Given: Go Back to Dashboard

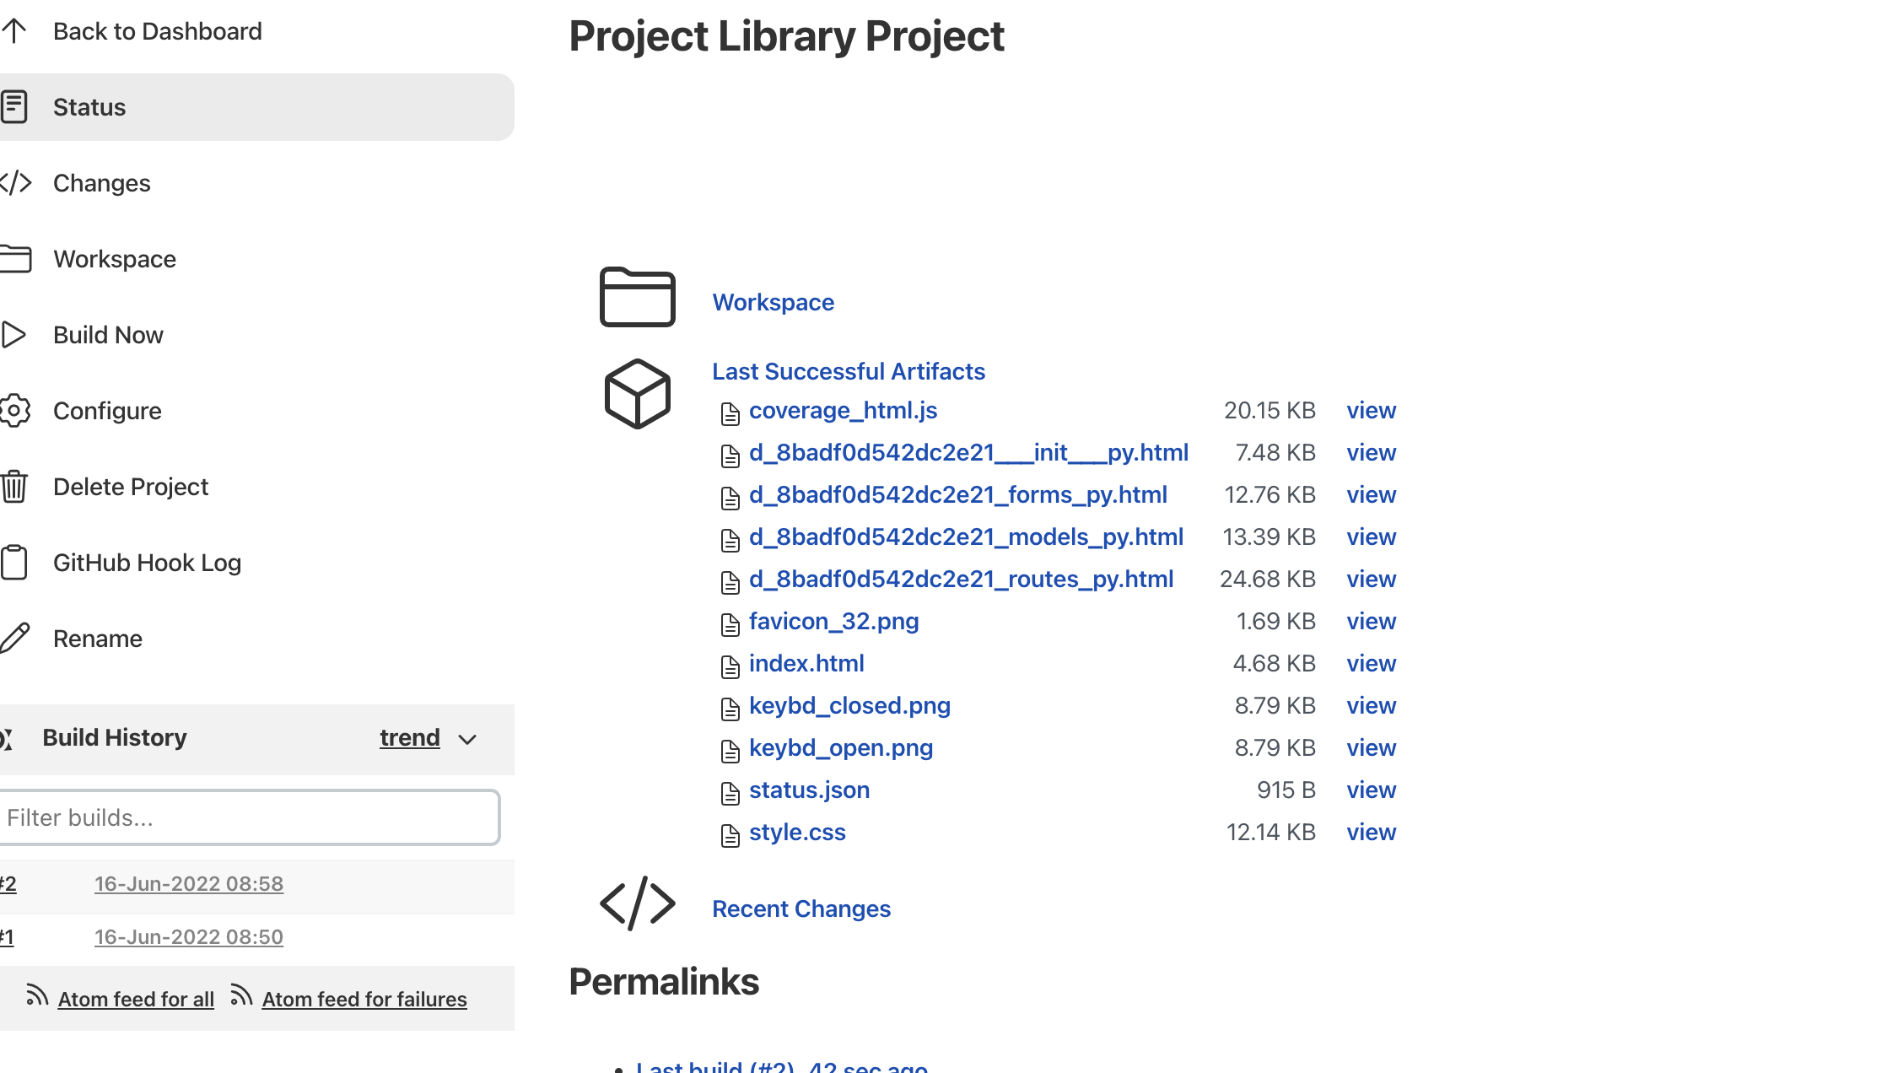Looking at the screenshot, I should point(157,31).
